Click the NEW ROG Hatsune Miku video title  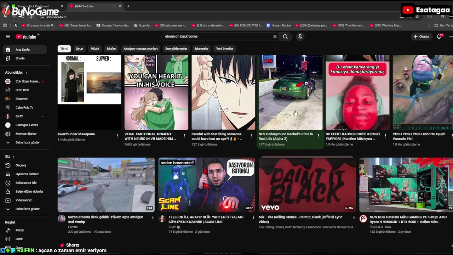click(x=408, y=220)
